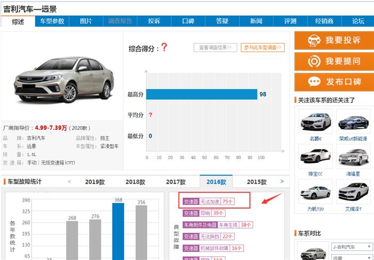Screen dimensions: 374x260
Task: Click the 紧凑型车 attribute value
Action: pyautogui.click(x=109, y=146)
